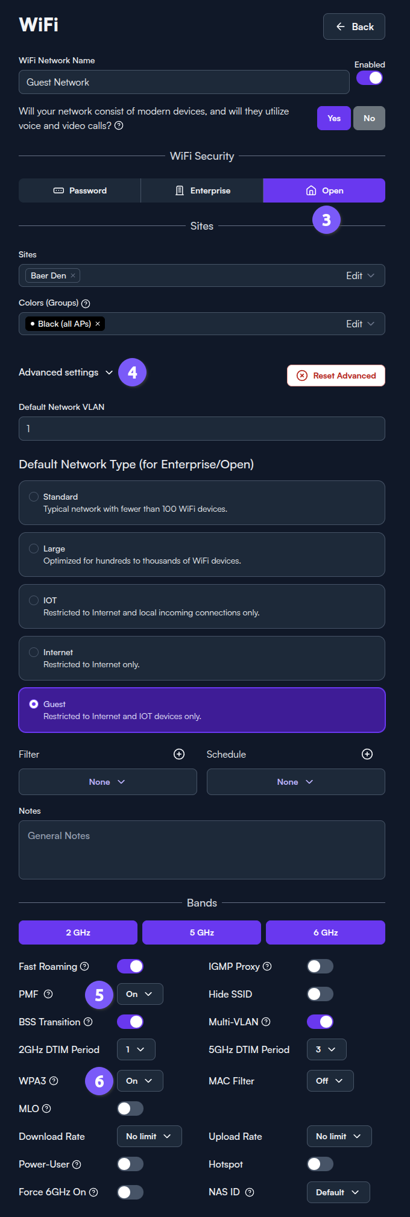Switch to Password security tab

[x=80, y=190]
